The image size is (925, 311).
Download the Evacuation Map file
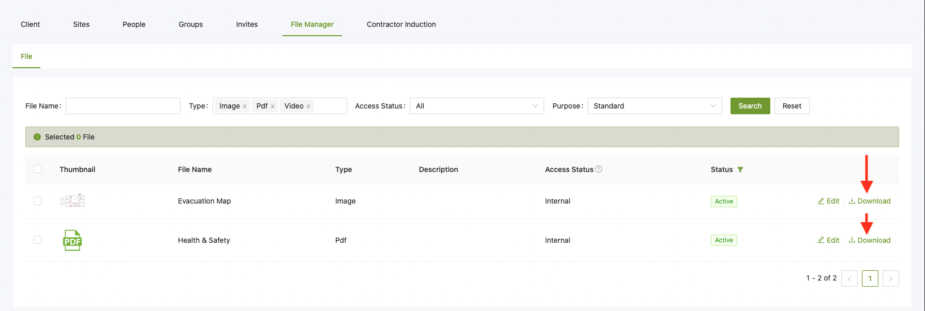870,201
